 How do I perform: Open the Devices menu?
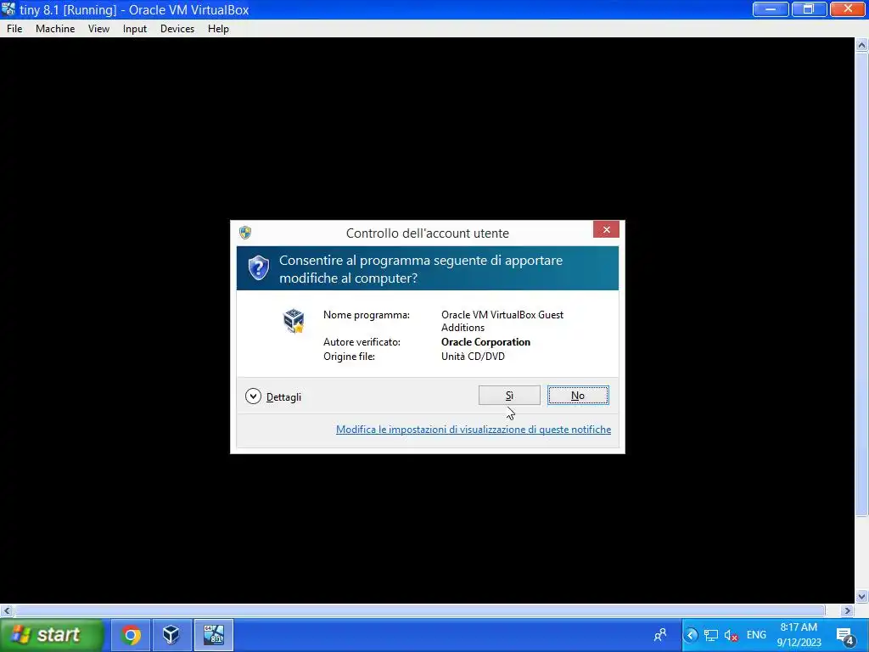[177, 28]
